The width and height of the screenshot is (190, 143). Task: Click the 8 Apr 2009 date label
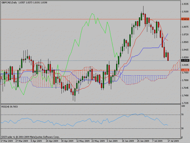click(36, 141)
